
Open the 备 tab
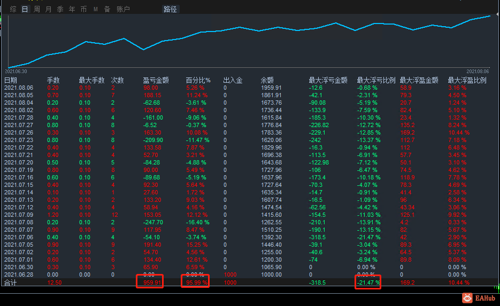coord(107,9)
